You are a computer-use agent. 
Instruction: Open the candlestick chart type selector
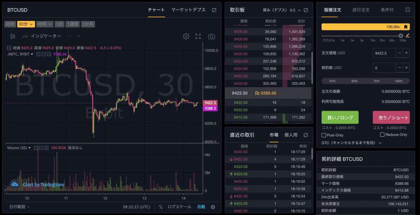pyautogui.click(x=12, y=36)
